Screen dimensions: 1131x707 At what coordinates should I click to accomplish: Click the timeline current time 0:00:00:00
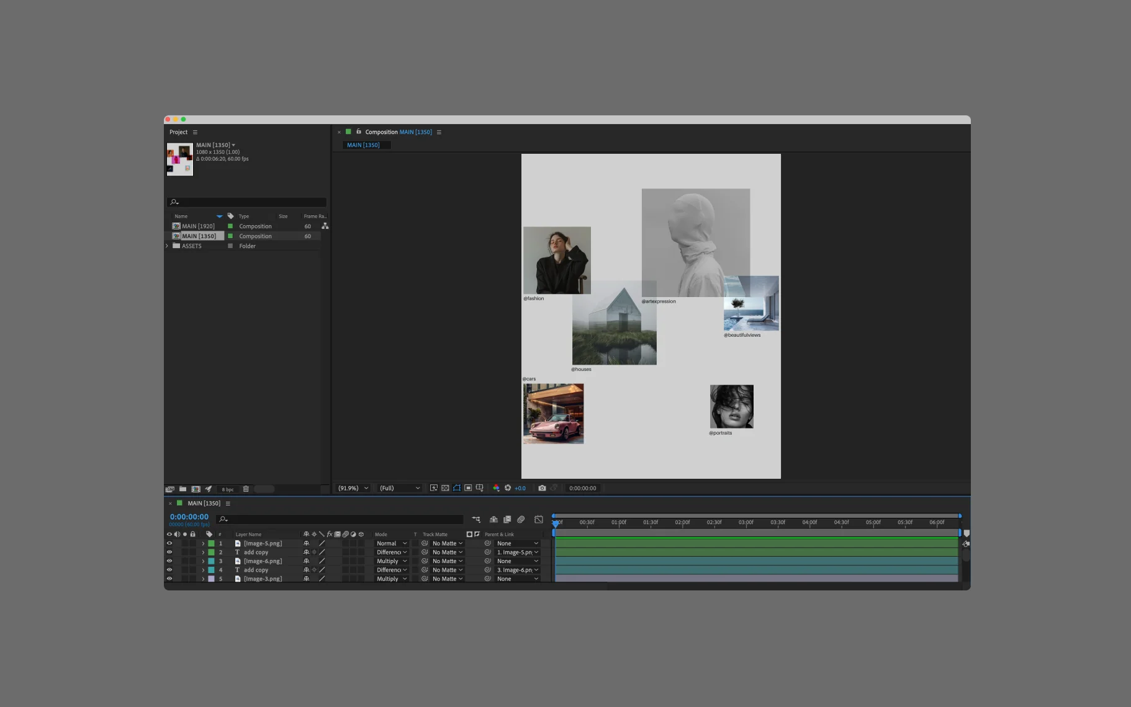click(189, 517)
